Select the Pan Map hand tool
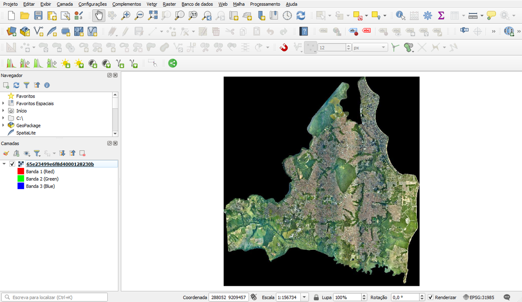Screen dimensions: 522x302 [98, 16]
